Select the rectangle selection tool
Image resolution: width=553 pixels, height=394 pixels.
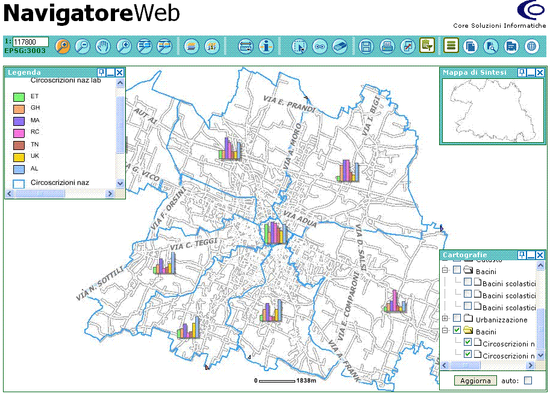point(299,46)
